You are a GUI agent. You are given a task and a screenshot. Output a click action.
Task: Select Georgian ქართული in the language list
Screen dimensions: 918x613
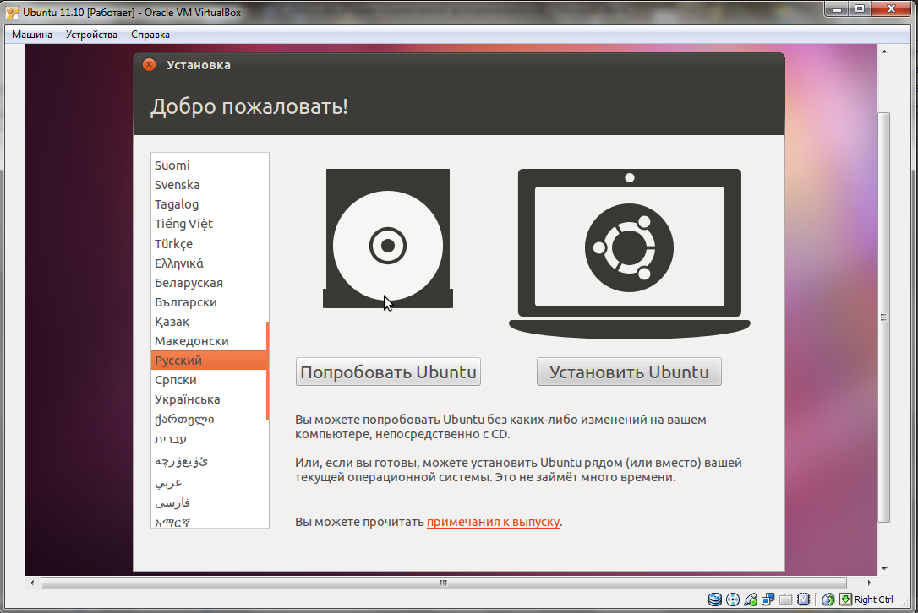click(x=209, y=420)
